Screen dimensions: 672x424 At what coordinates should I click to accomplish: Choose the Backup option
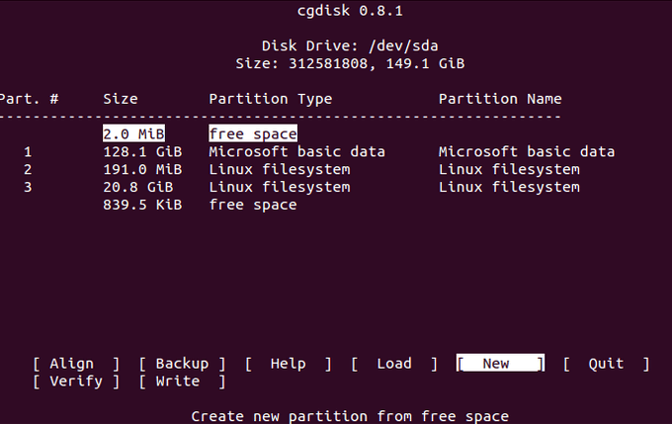point(182,364)
